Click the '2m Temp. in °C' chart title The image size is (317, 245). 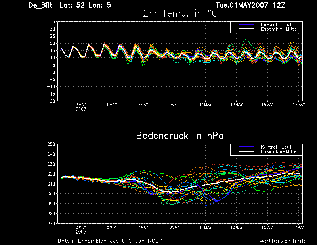tap(180, 13)
